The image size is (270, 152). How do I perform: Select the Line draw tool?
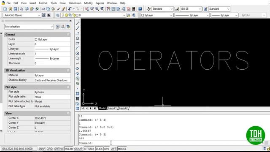[78, 23]
